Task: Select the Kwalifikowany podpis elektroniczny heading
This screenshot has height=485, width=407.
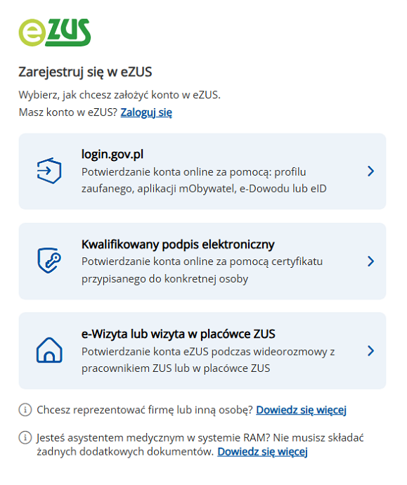Action: click(x=178, y=245)
